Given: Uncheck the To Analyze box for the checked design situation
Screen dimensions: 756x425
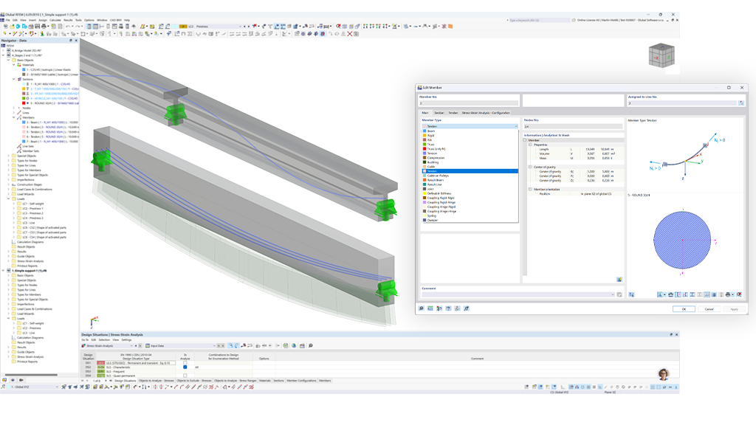Looking at the screenshot, I should pos(185,367).
